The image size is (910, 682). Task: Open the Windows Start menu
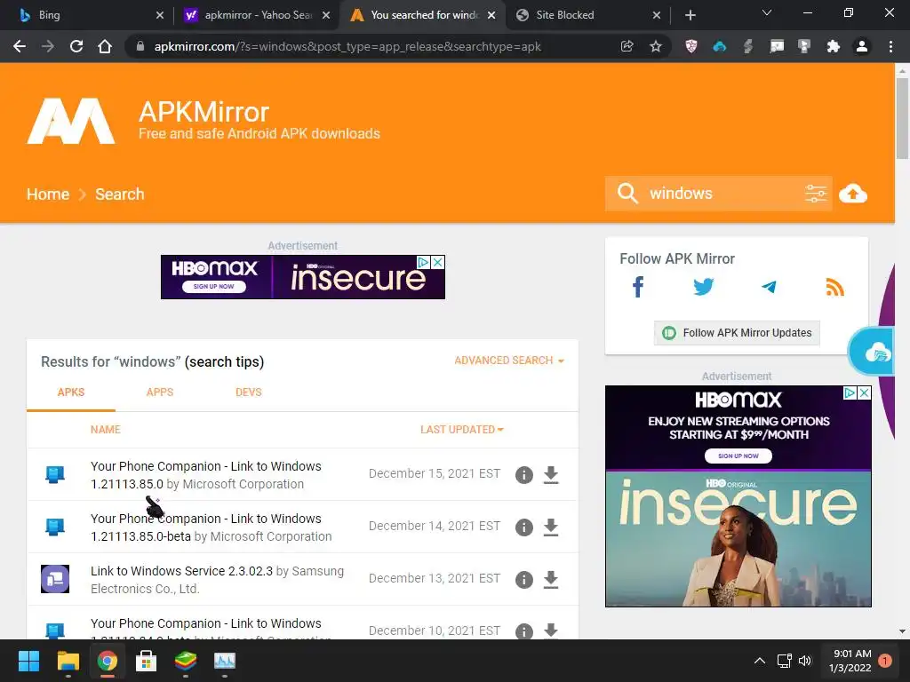(x=28, y=661)
